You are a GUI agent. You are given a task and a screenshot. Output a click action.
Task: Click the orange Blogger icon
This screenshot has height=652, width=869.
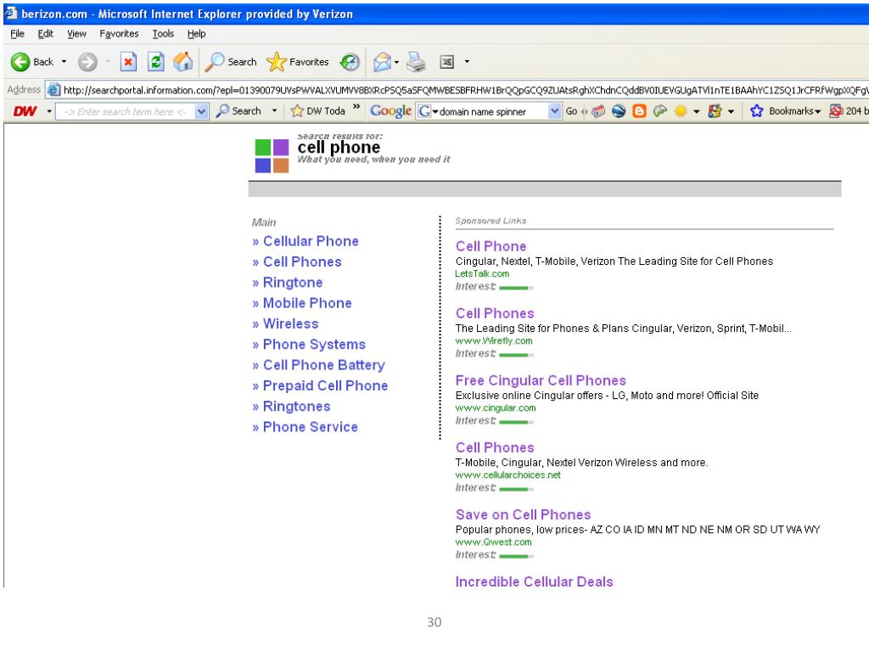[x=639, y=111]
